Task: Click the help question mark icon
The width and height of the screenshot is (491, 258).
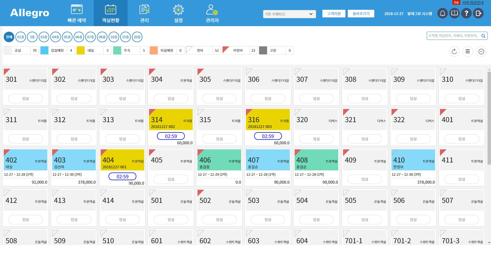Action: pos(466,13)
